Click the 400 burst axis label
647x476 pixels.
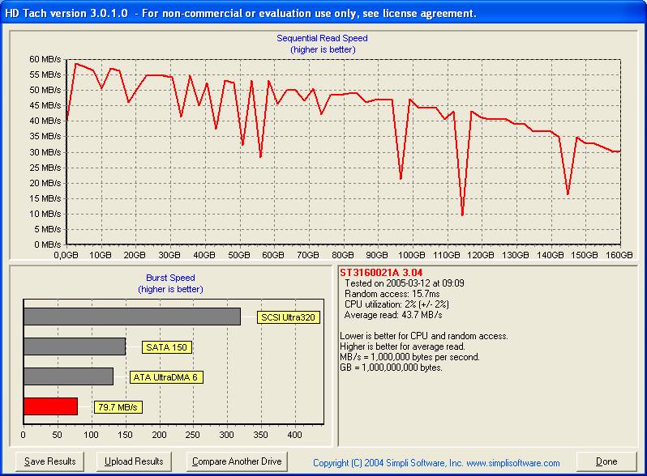pos(294,435)
